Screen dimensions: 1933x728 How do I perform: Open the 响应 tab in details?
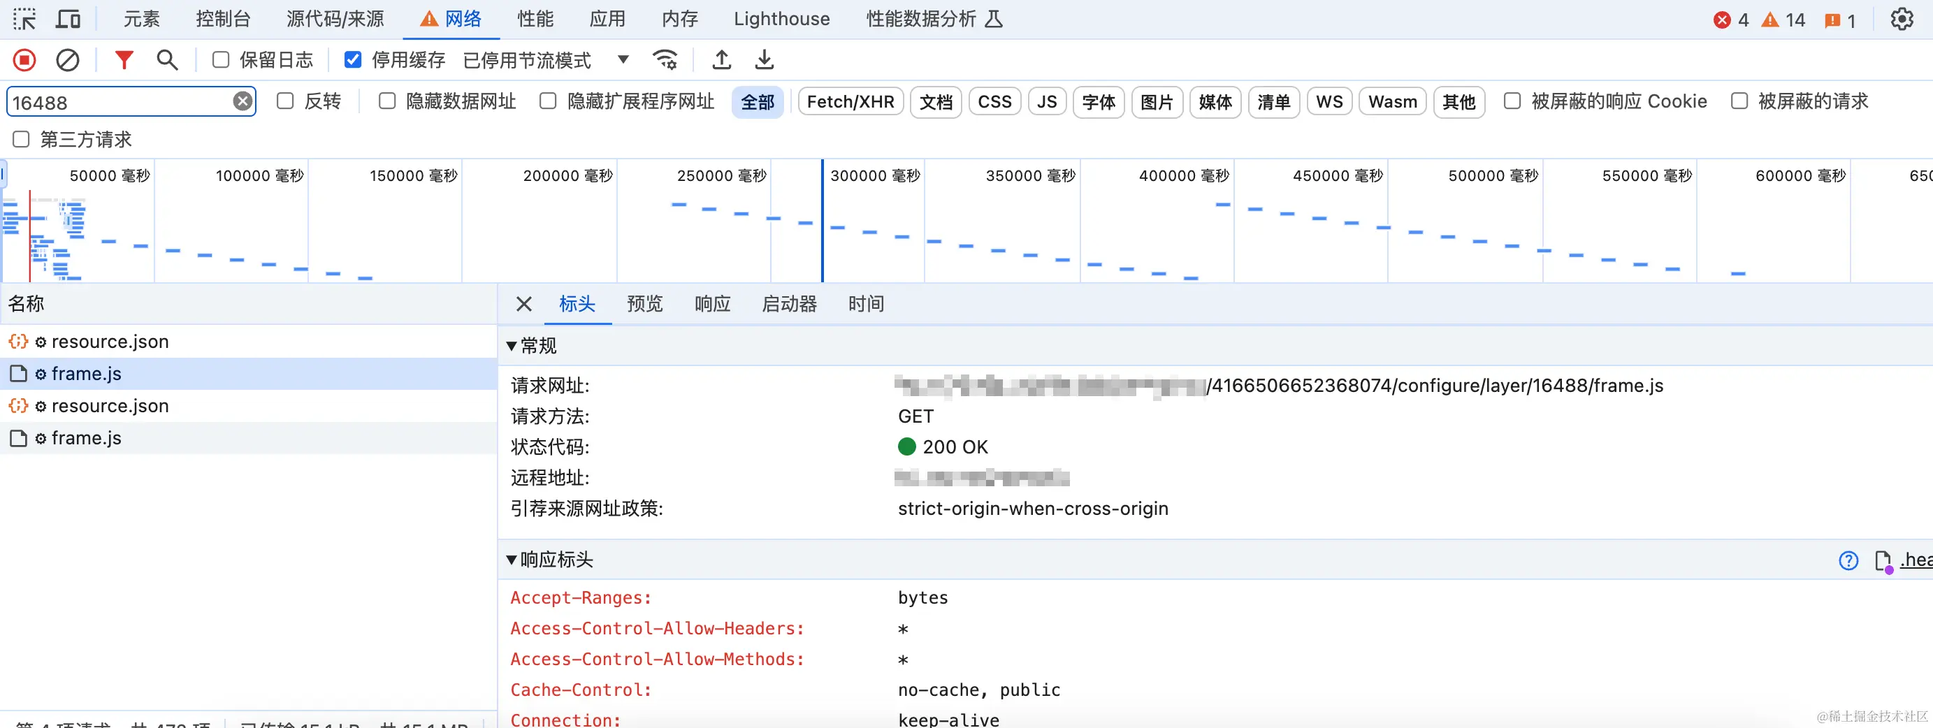[x=713, y=304]
